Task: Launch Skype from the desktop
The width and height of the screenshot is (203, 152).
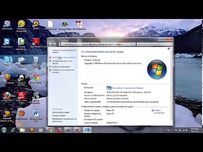Action: pyautogui.click(x=6, y=60)
